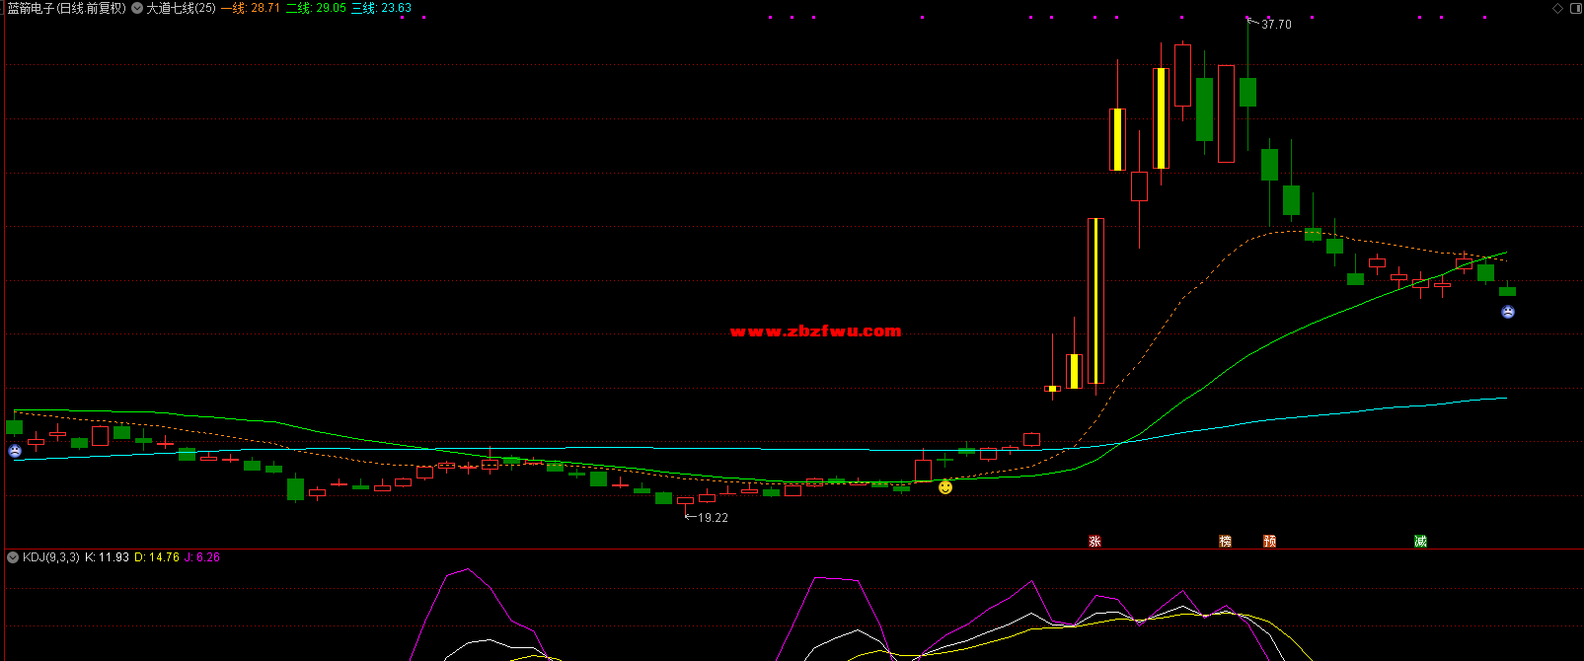Click the orange 榜 event marker
Viewport: 1584px width, 661px height.
pyautogui.click(x=1225, y=541)
